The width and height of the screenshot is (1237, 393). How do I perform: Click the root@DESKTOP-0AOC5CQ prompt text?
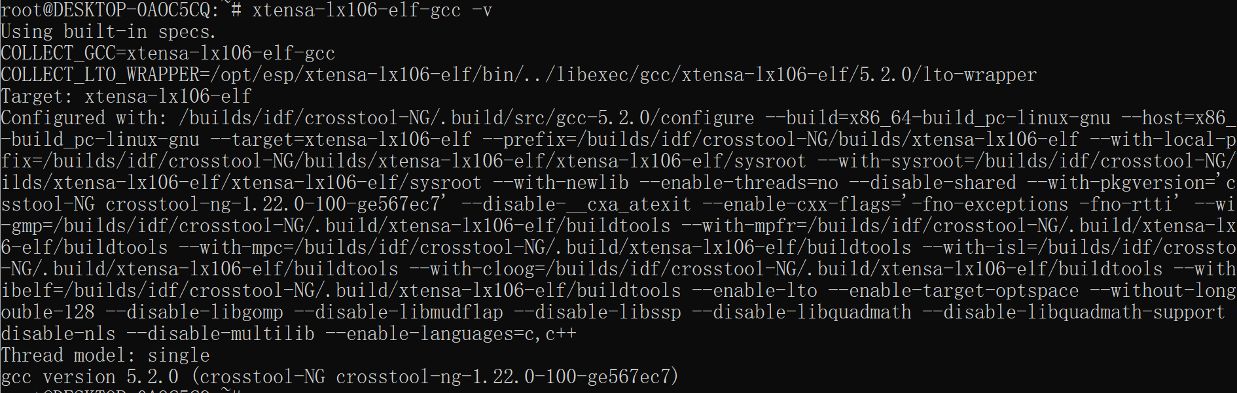click(x=105, y=10)
